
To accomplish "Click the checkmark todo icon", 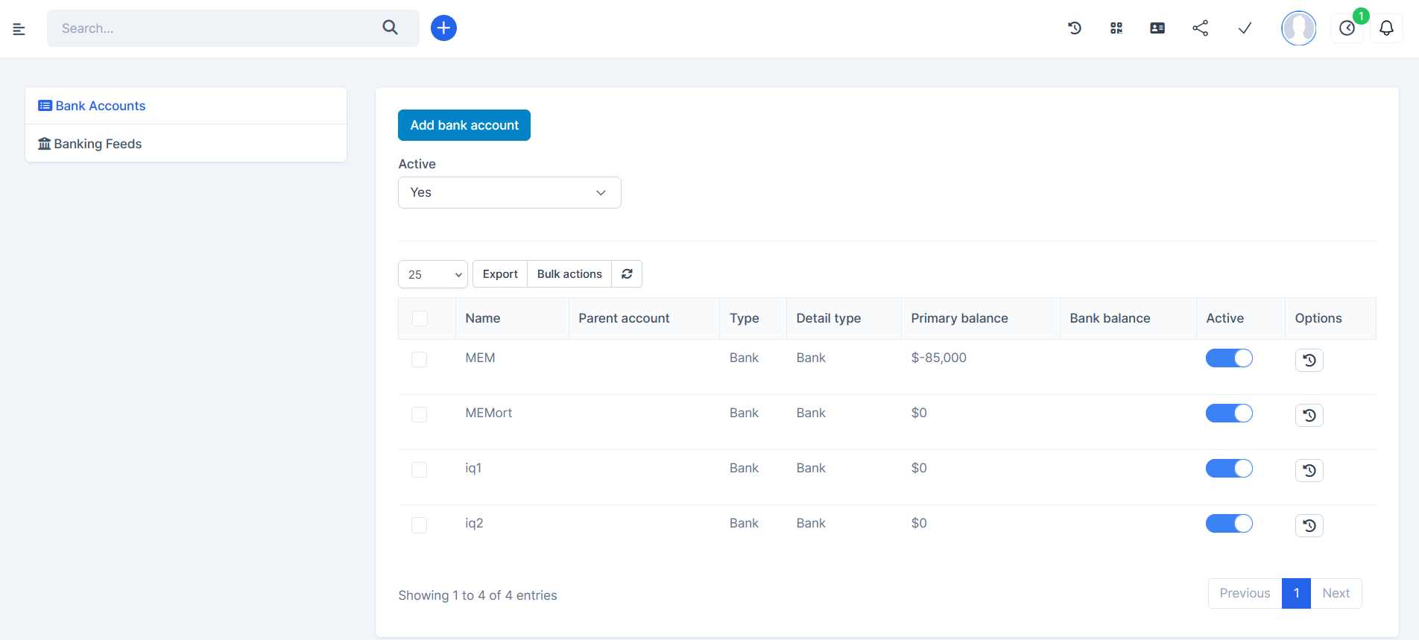I will 1245,28.
